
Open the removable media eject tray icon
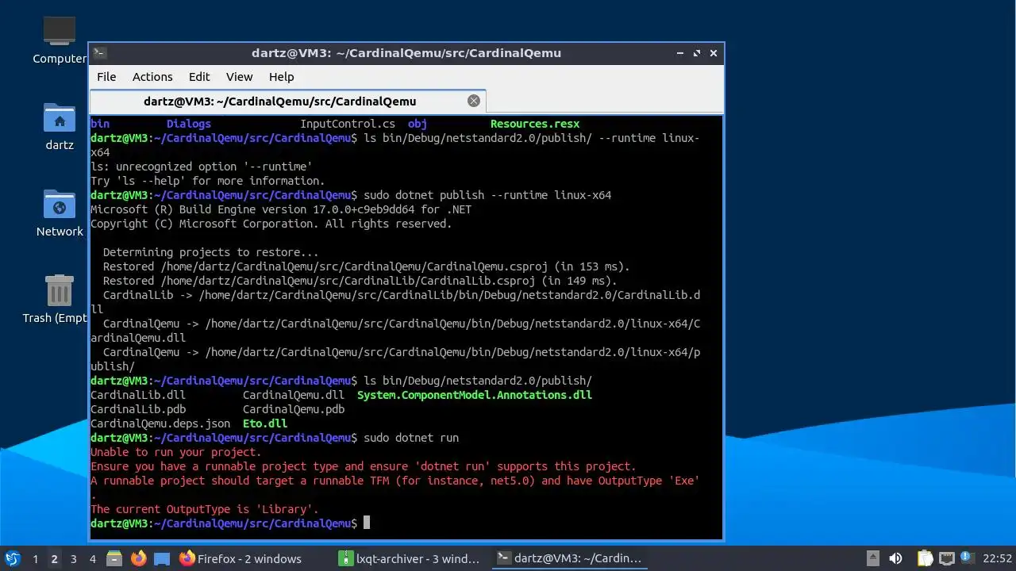click(873, 558)
